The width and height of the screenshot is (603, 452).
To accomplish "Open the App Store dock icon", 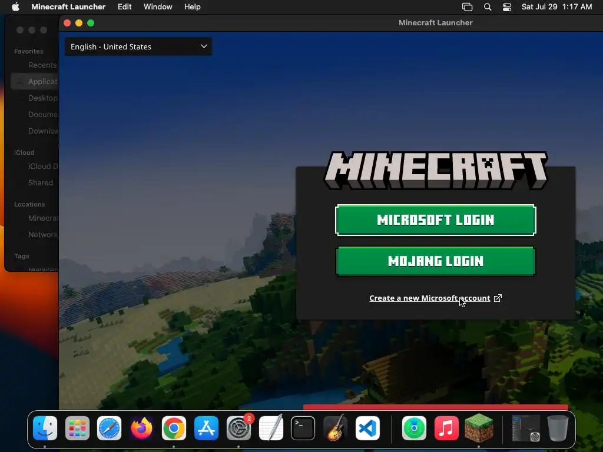I will pos(206,428).
